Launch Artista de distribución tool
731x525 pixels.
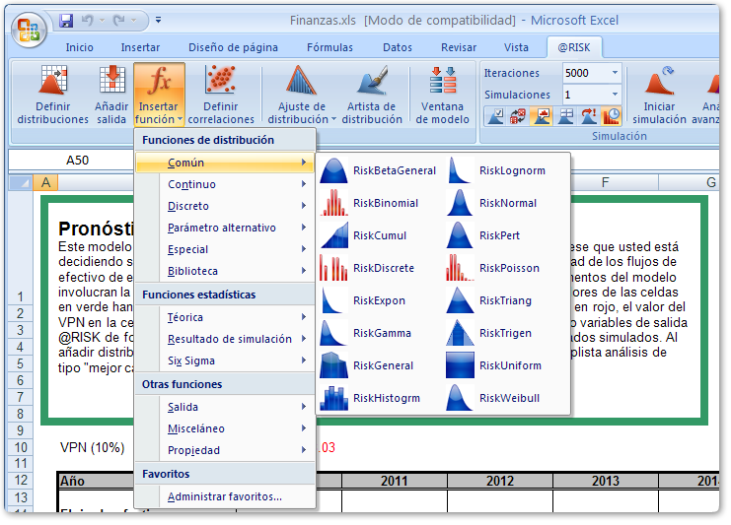pos(372,95)
